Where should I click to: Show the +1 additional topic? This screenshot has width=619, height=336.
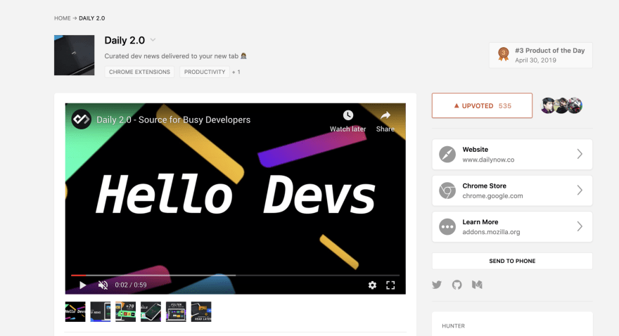pyautogui.click(x=236, y=72)
